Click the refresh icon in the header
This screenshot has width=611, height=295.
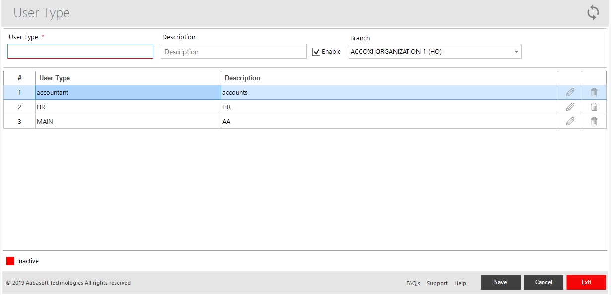(593, 13)
